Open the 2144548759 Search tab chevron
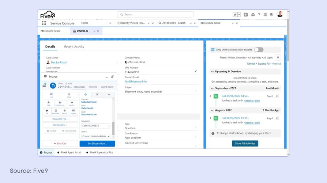This screenshot has width=327, height=183. pyautogui.click(x=191, y=23)
